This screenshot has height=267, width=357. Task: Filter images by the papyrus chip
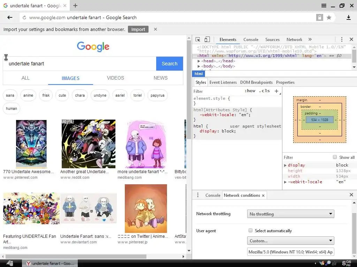pyautogui.click(x=157, y=95)
